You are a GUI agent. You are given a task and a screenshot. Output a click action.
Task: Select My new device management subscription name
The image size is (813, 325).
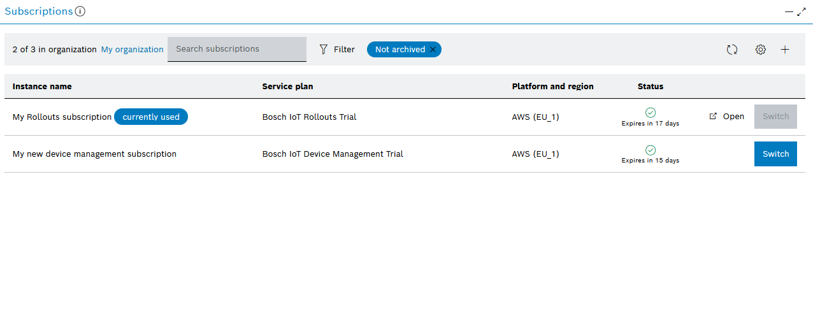click(x=94, y=154)
